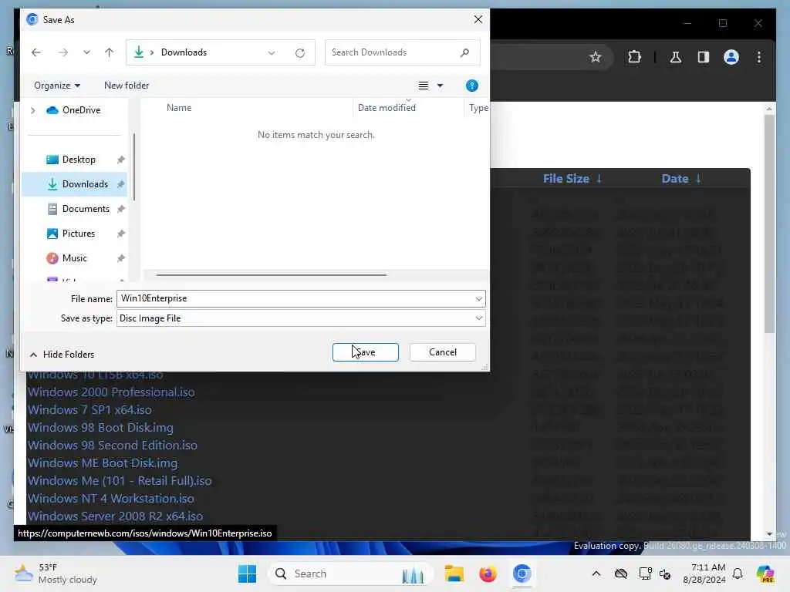Unpin Pictures via its pin icon
This screenshot has width=790, height=592.
(x=121, y=234)
